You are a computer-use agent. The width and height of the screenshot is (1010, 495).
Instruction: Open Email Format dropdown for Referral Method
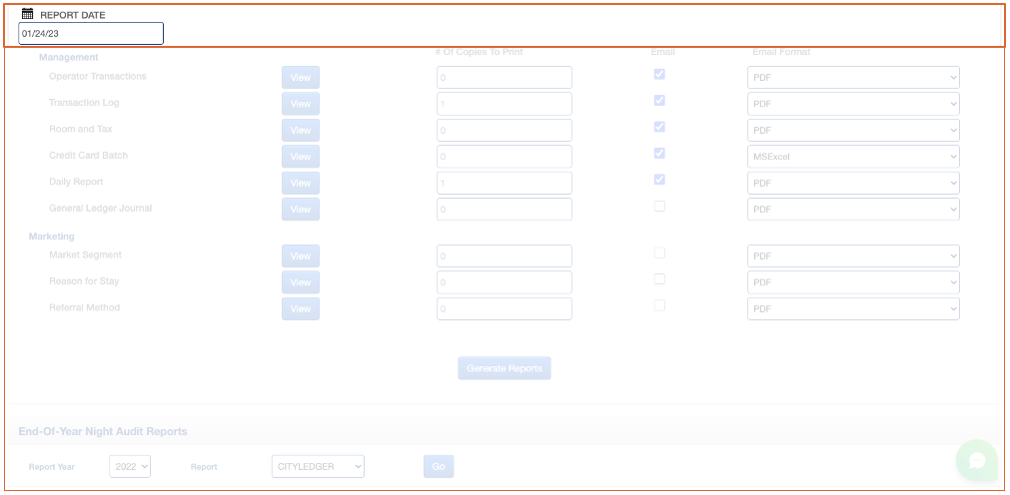click(852, 309)
